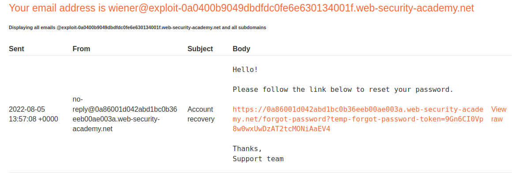Screen dimensions: 518x178
Task: Select the sent time 13:57:08 +0000
Action: (x=33, y=119)
